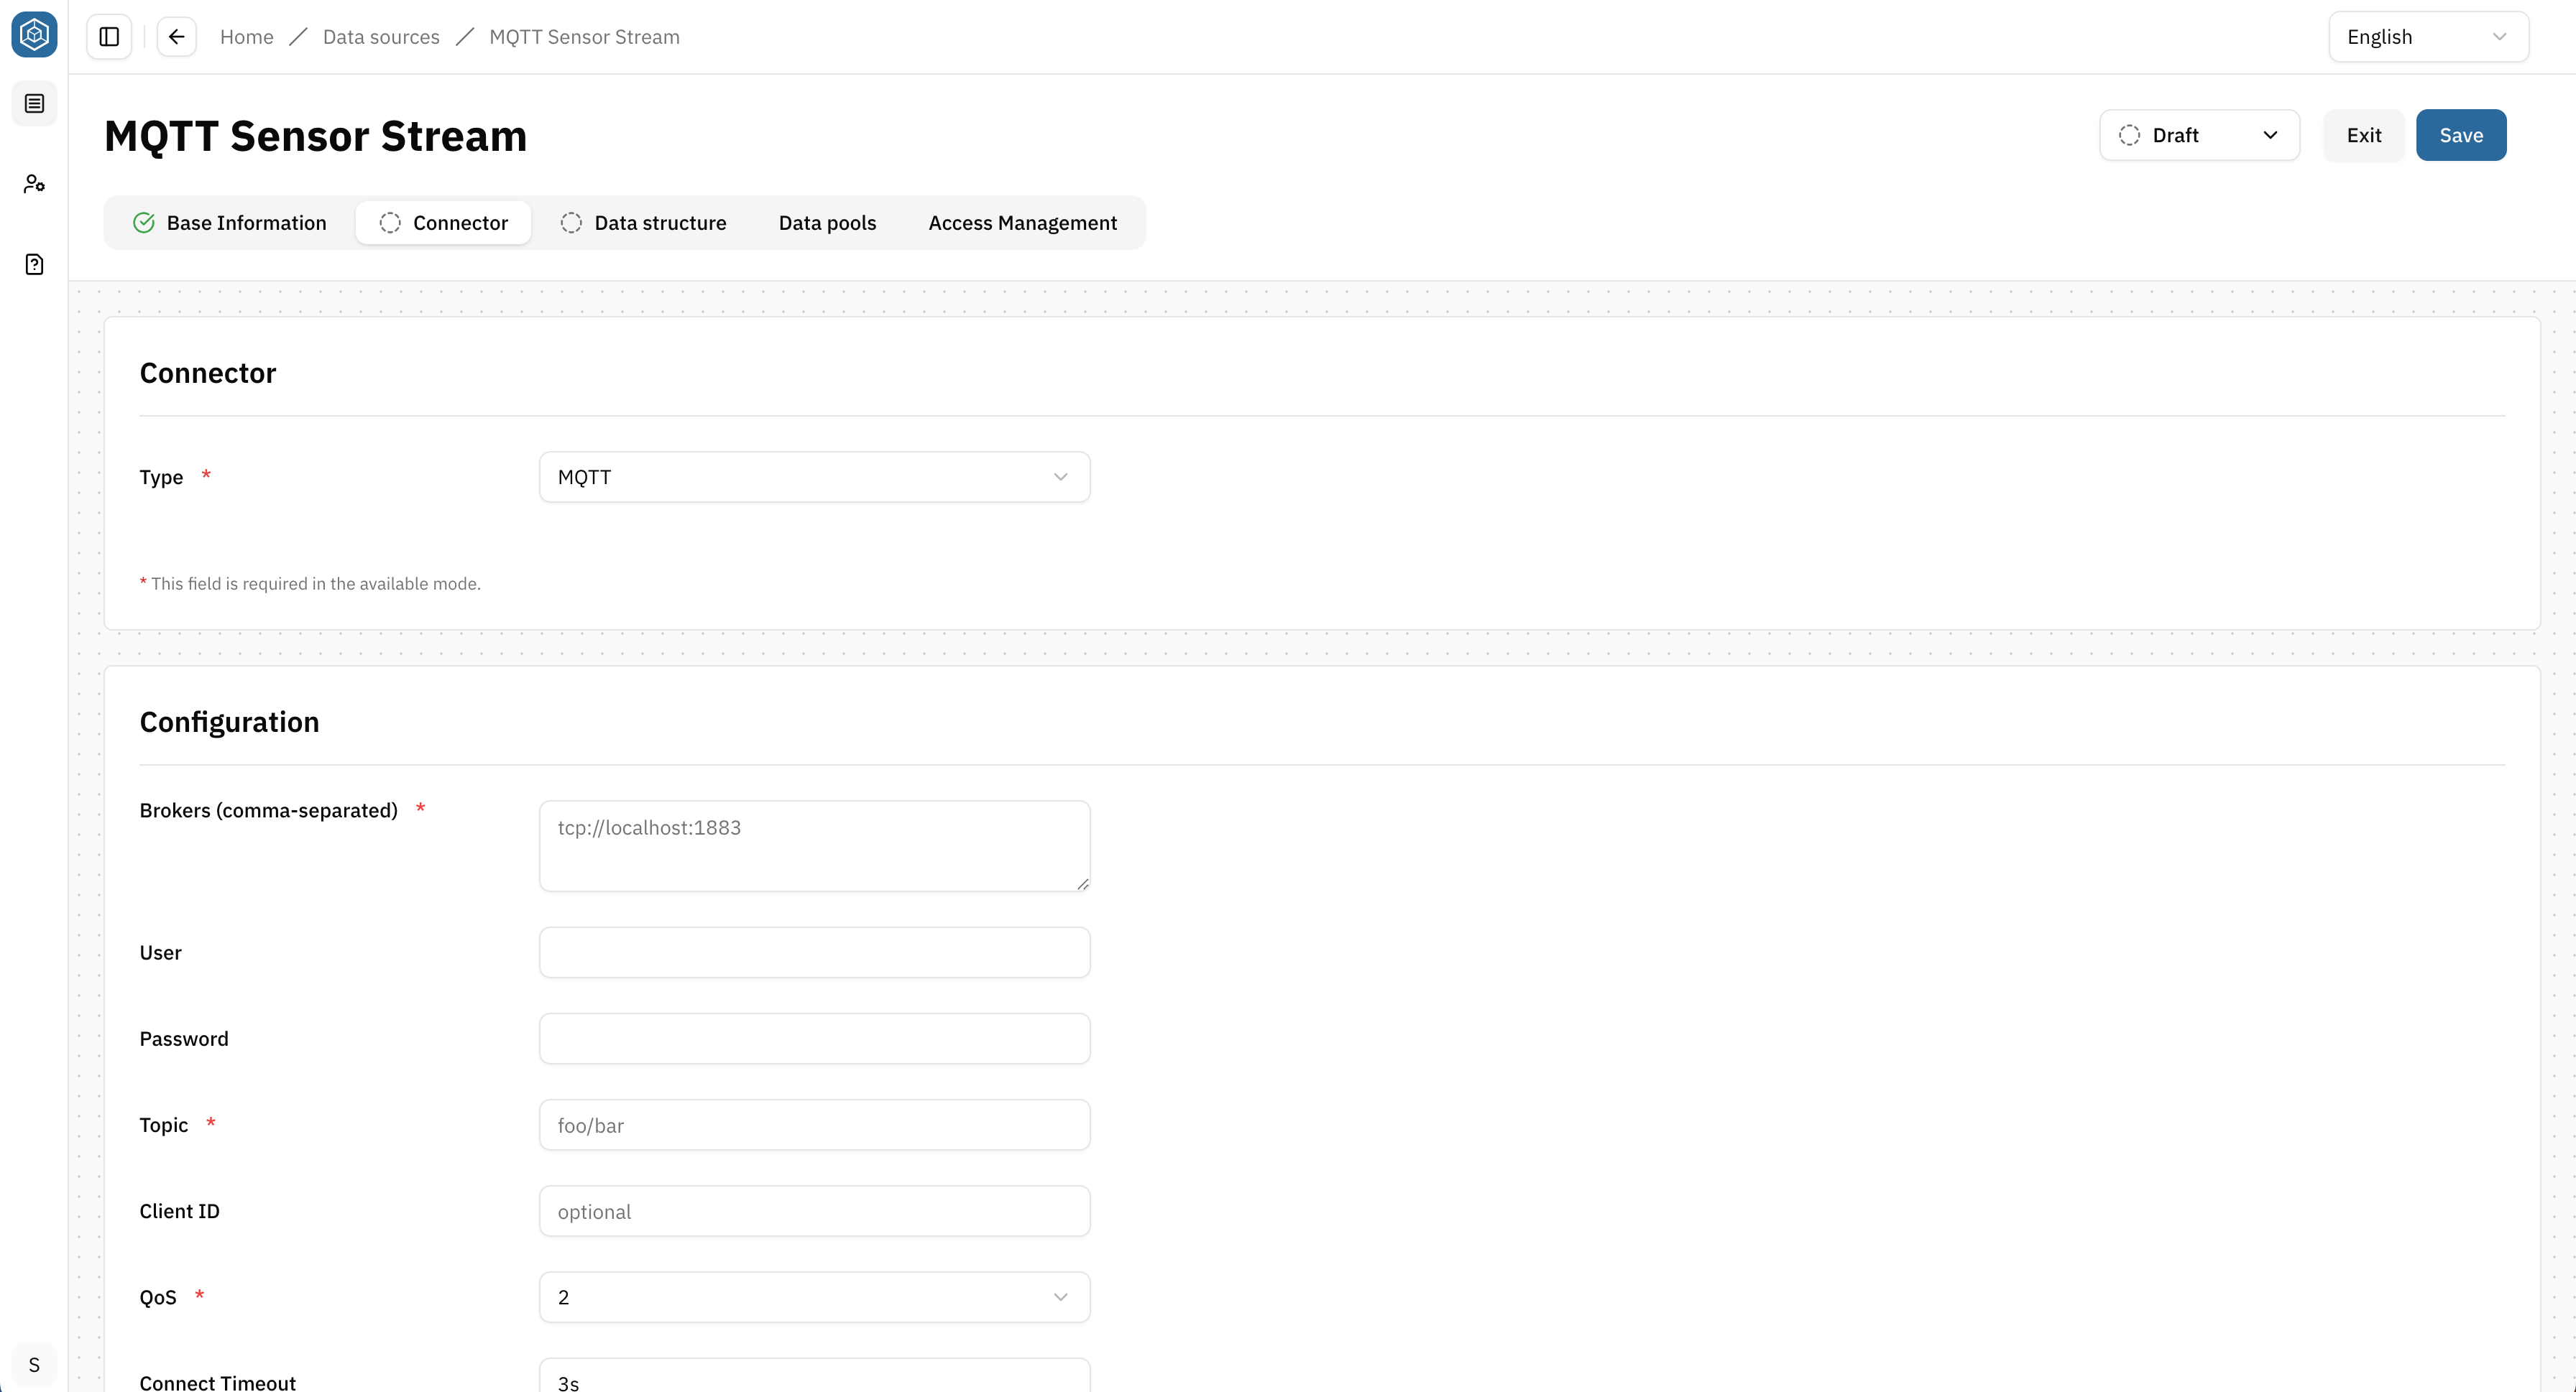This screenshot has height=1392, width=2576.
Task: Open the help document icon in sidebar
Action: pyautogui.click(x=34, y=265)
